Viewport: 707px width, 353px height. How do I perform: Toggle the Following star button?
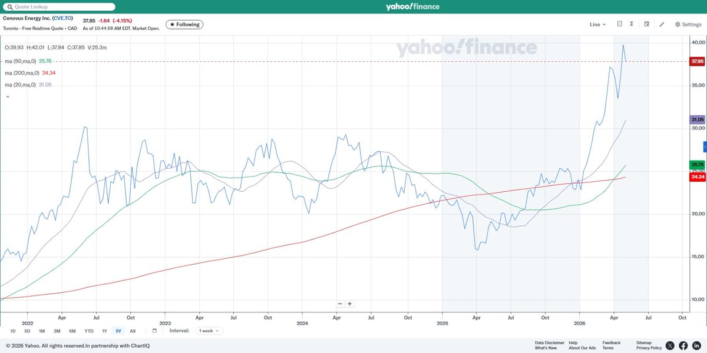[184, 25]
